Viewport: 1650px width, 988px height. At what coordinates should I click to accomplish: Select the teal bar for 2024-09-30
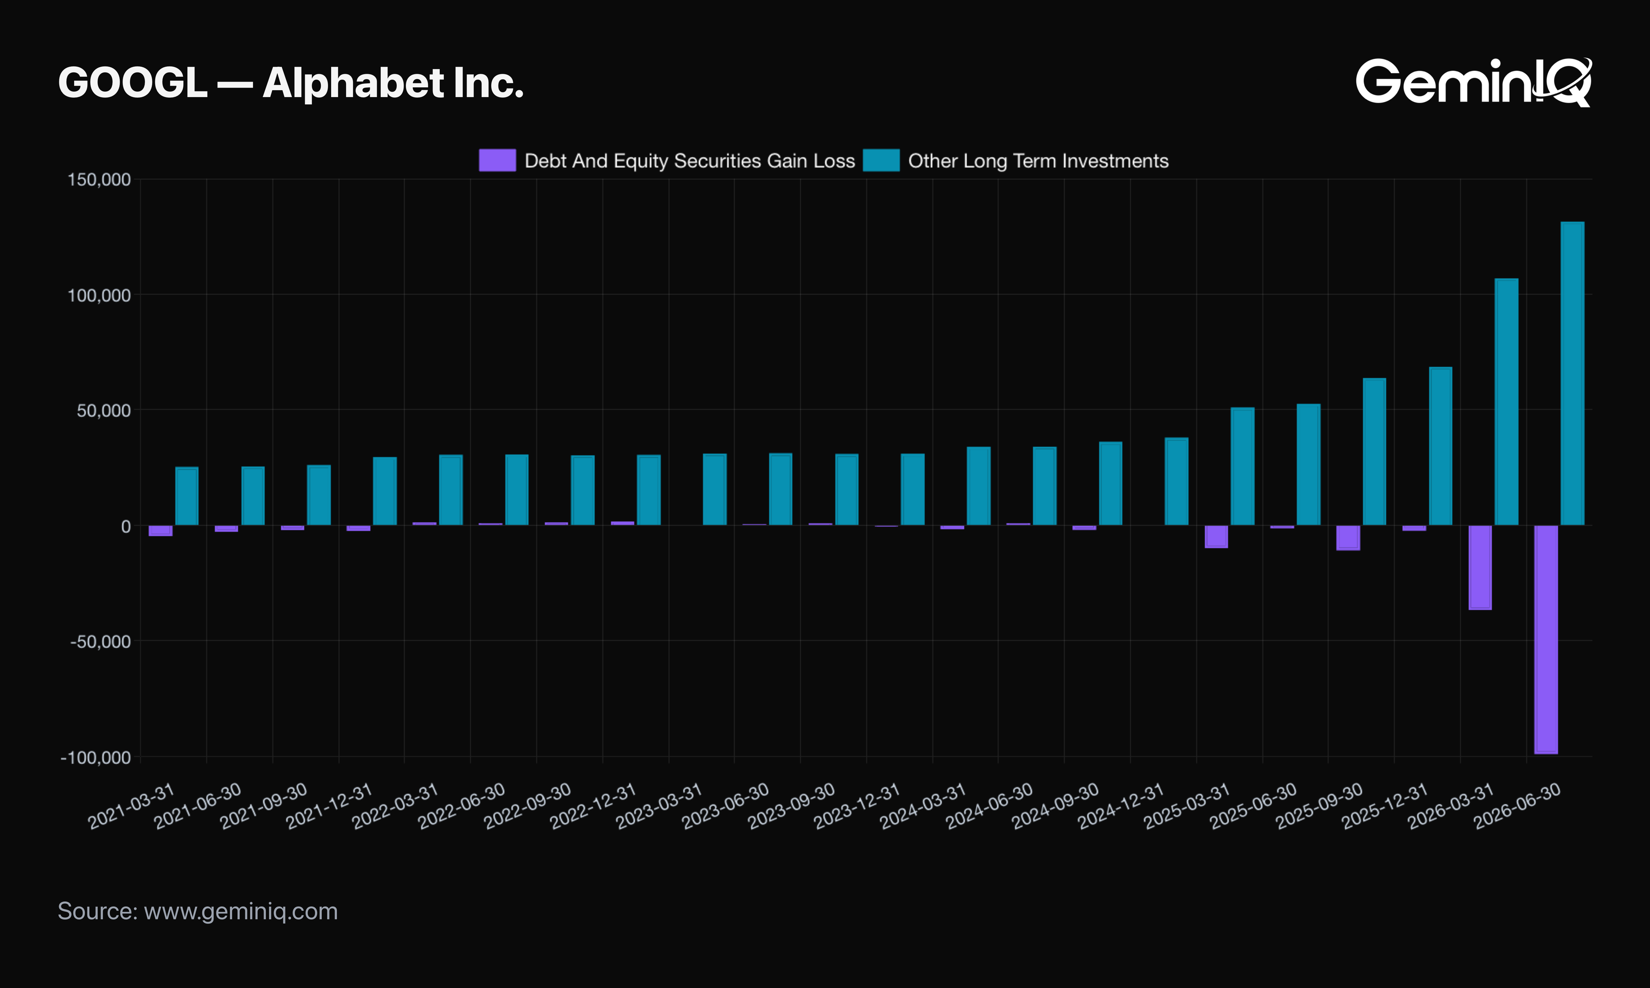pos(1111,483)
